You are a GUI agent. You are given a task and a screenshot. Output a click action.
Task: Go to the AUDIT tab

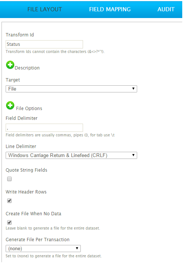point(166,9)
